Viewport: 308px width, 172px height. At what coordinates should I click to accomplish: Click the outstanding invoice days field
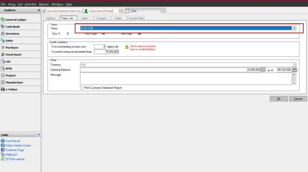click(x=100, y=47)
